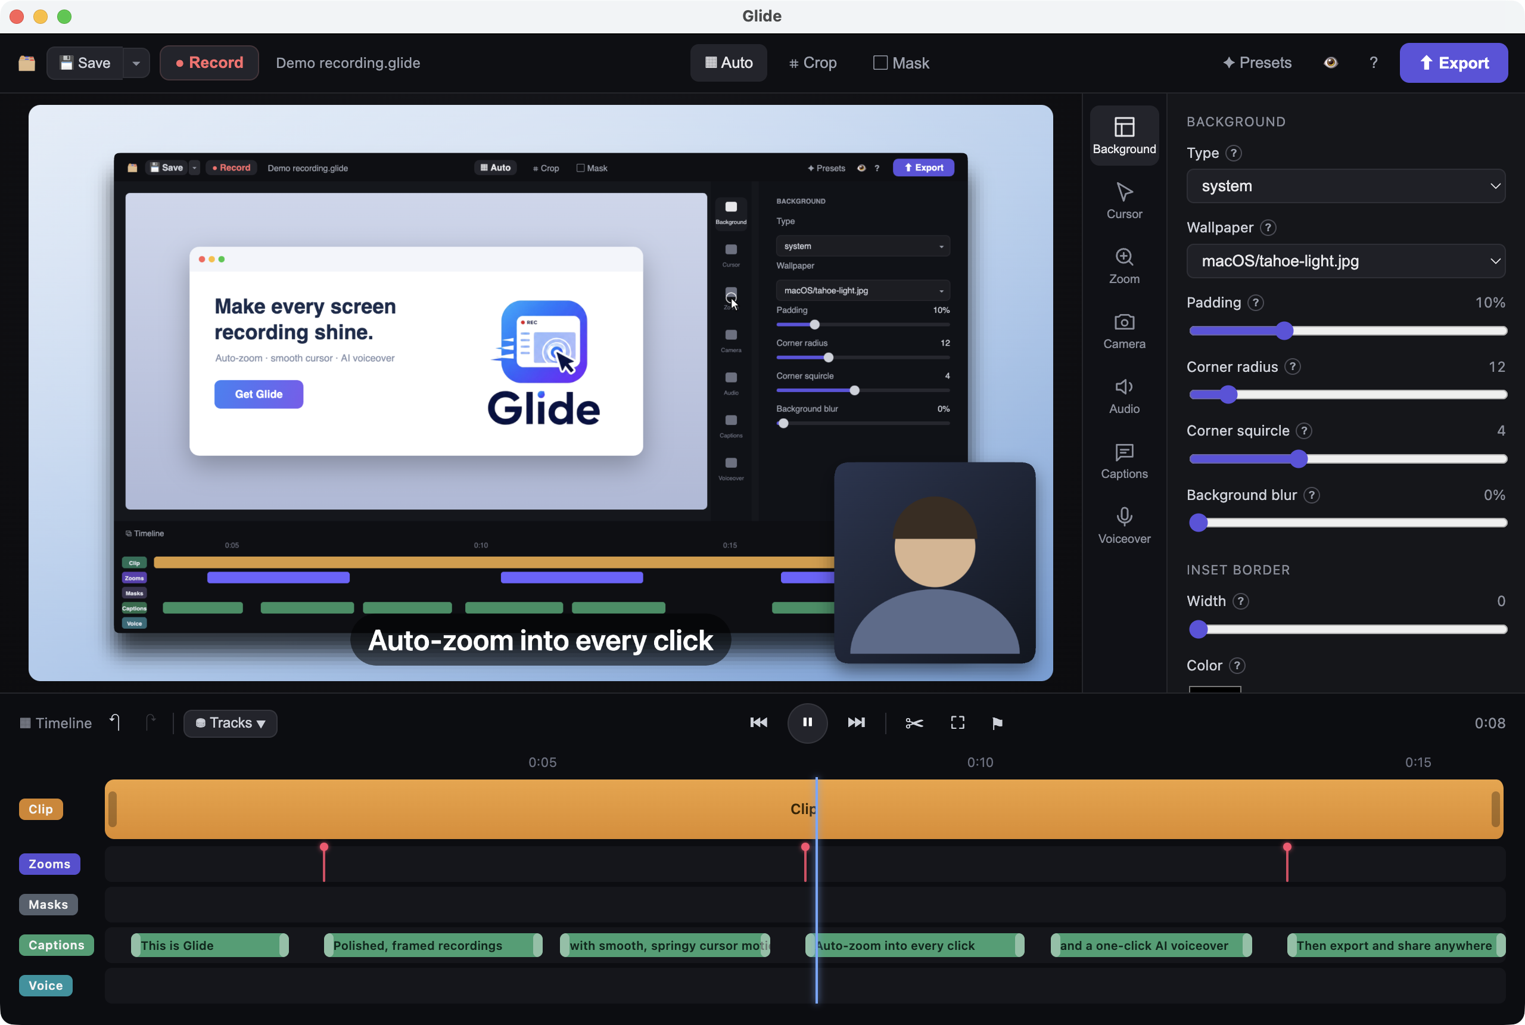
Task: Select the Masks track label
Action: (48, 905)
